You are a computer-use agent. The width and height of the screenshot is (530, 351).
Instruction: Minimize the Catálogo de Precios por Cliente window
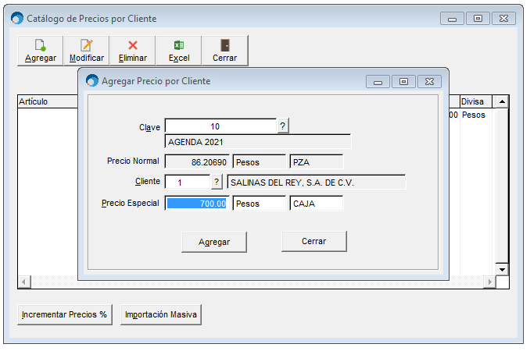point(453,19)
